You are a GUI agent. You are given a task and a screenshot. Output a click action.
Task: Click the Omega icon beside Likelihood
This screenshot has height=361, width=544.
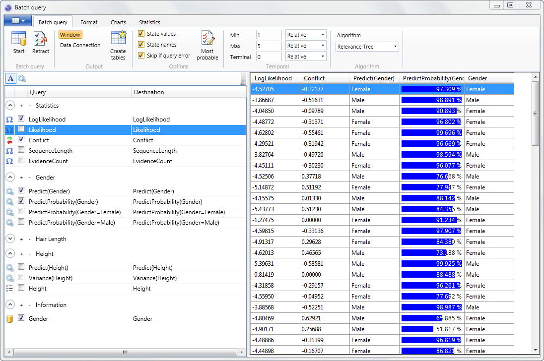coord(10,129)
